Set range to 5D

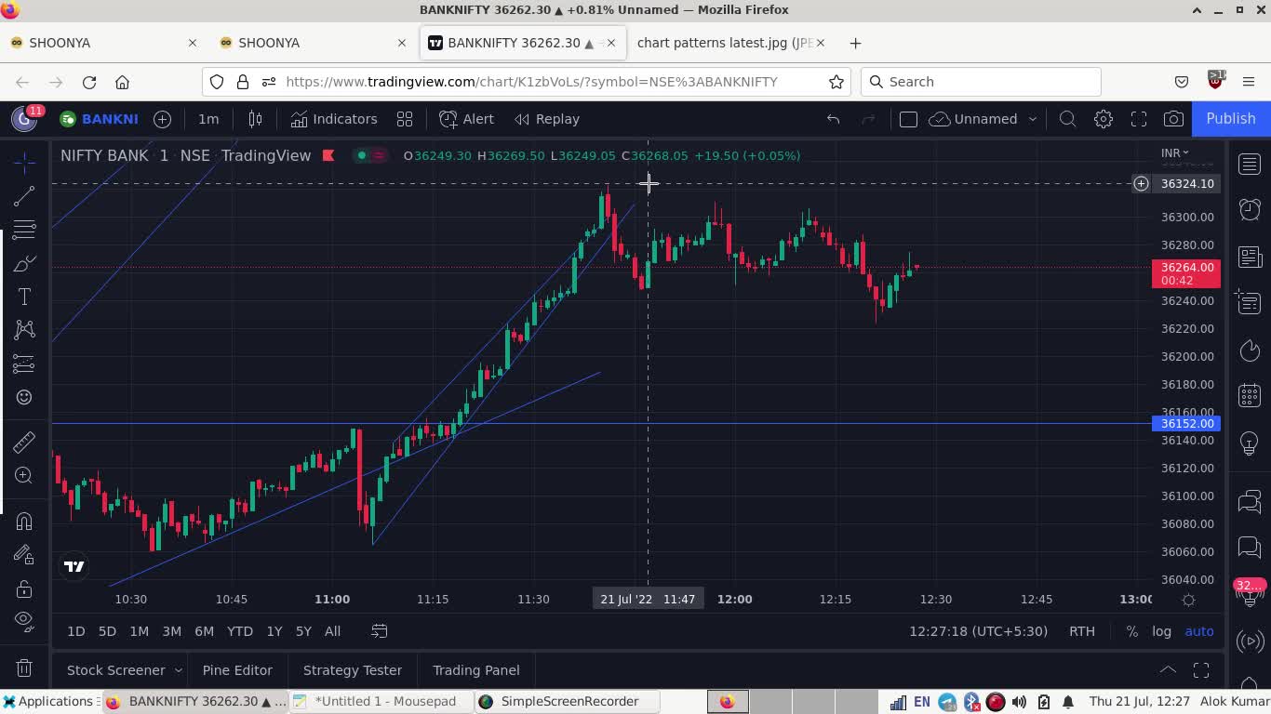(x=107, y=631)
